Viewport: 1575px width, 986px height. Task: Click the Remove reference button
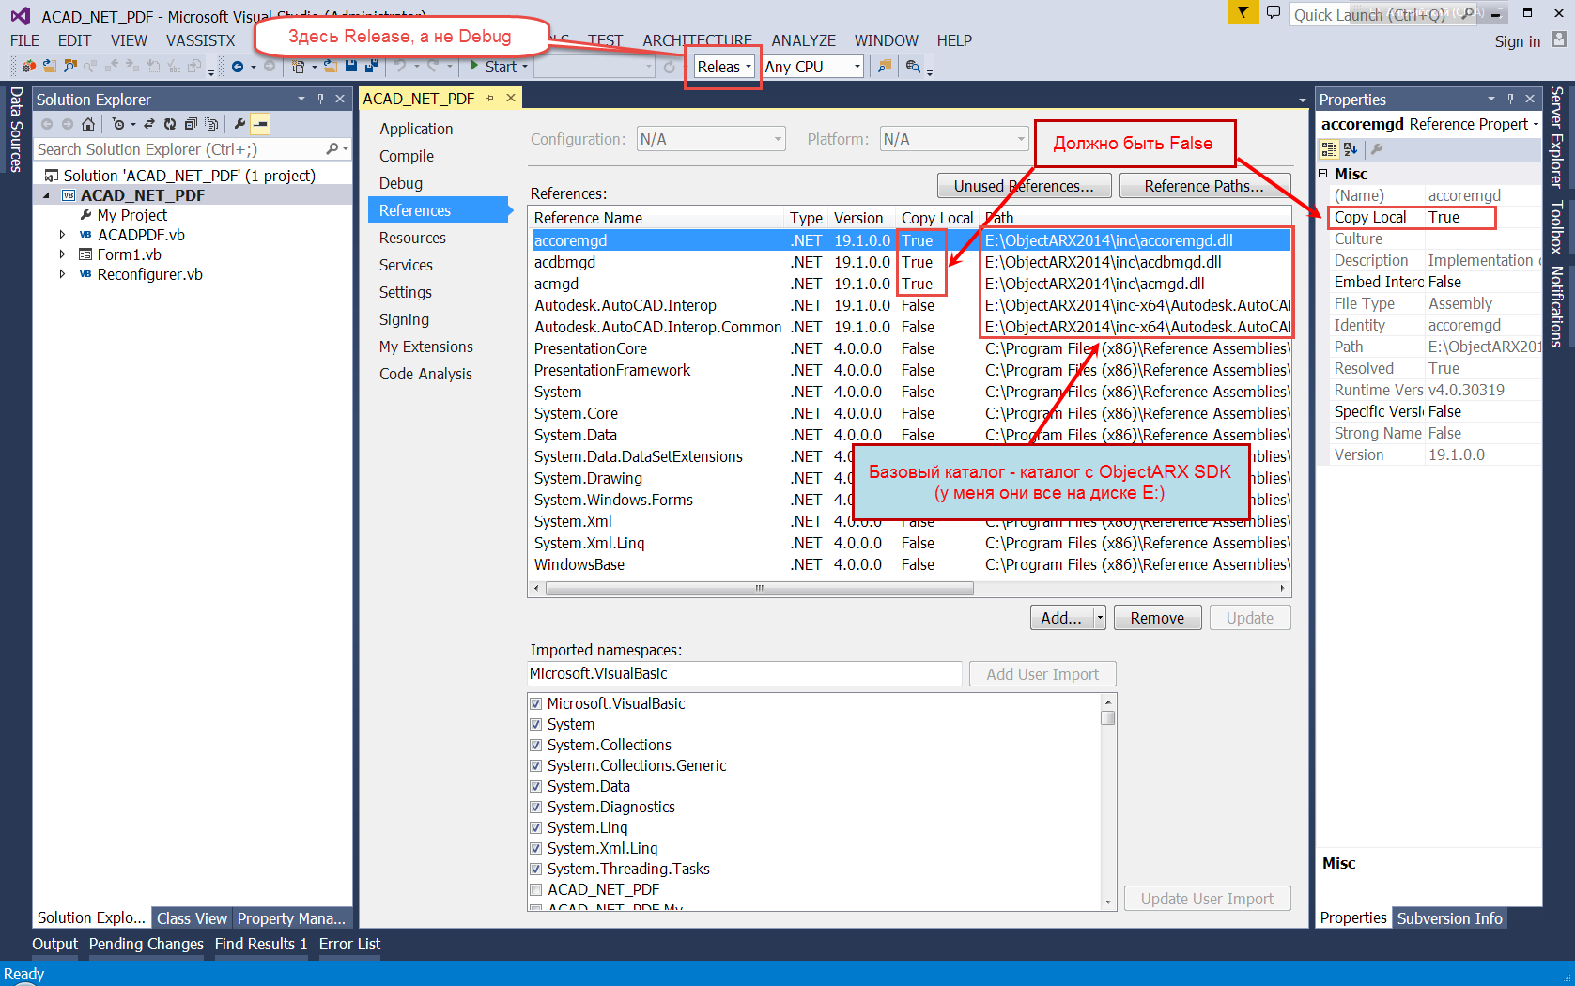point(1157,618)
